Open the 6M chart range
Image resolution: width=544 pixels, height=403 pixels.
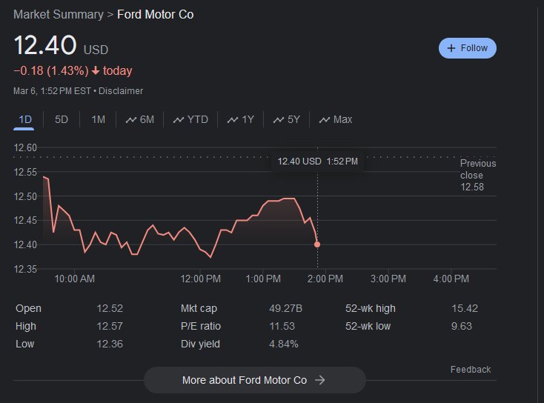[x=140, y=120]
